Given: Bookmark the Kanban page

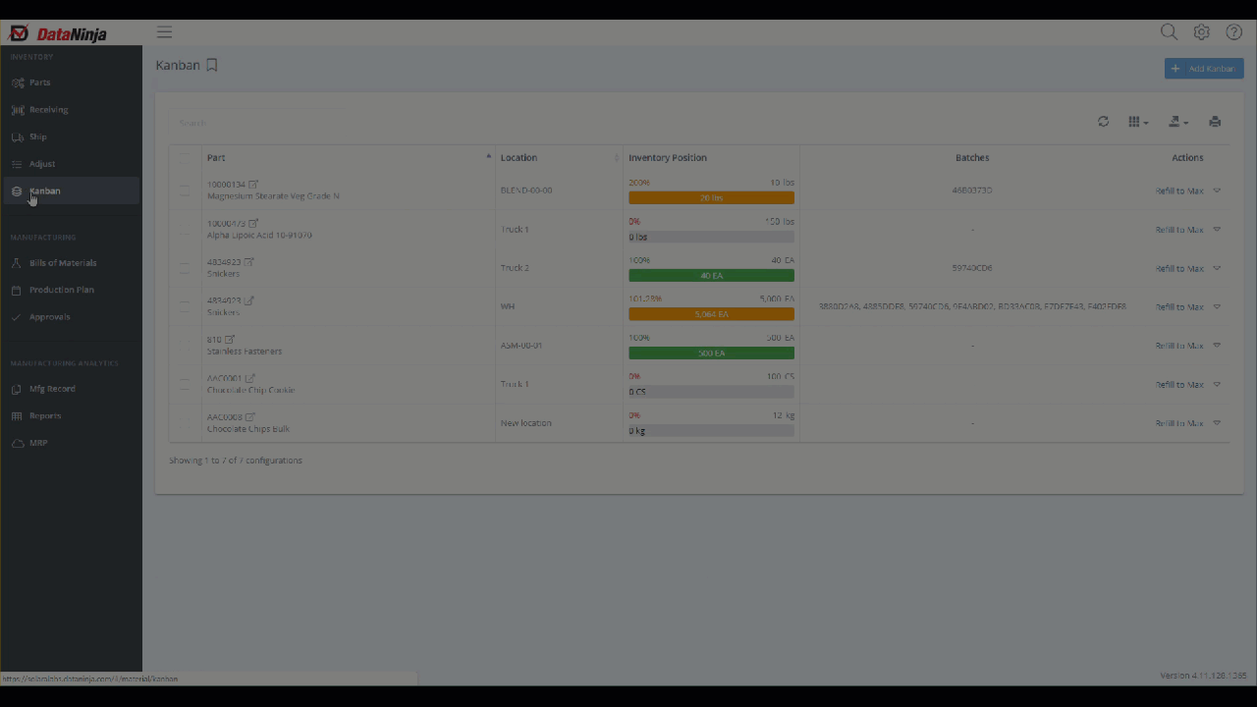Looking at the screenshot, I should (x=211, y=66).
